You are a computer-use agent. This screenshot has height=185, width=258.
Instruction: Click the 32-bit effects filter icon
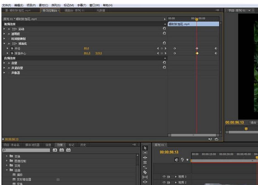(62, 150)
